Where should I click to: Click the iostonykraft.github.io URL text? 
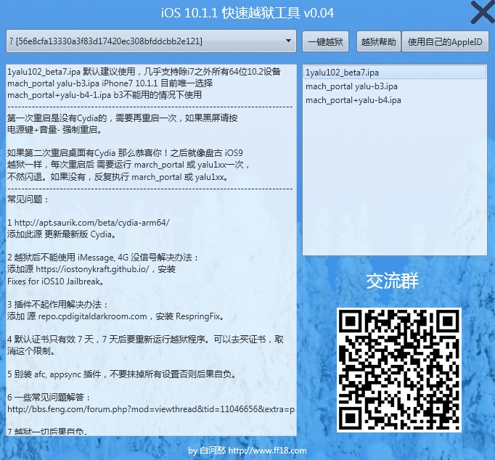92,269
